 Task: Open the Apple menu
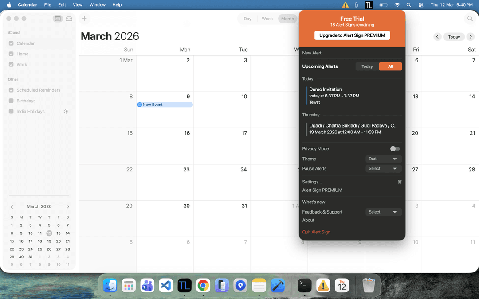point(9,5)
